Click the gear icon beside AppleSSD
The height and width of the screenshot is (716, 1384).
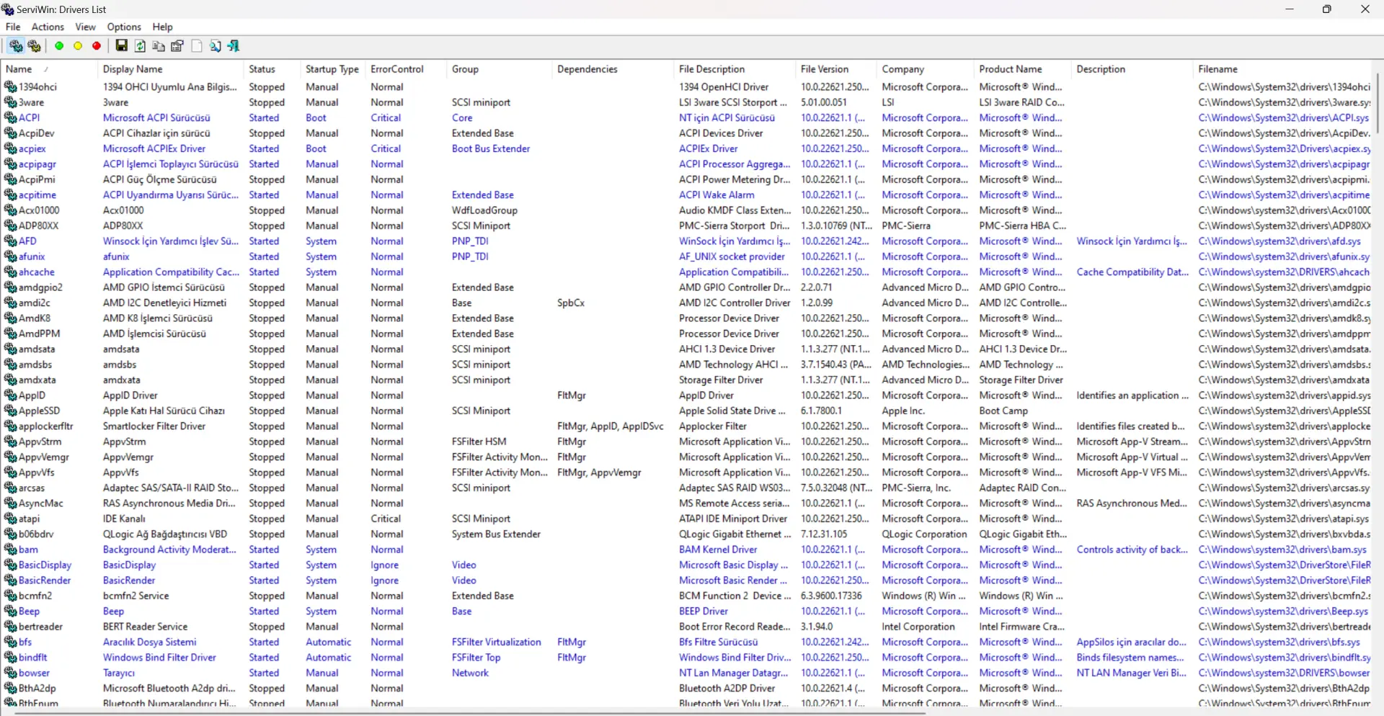click(x=10, y=411)
